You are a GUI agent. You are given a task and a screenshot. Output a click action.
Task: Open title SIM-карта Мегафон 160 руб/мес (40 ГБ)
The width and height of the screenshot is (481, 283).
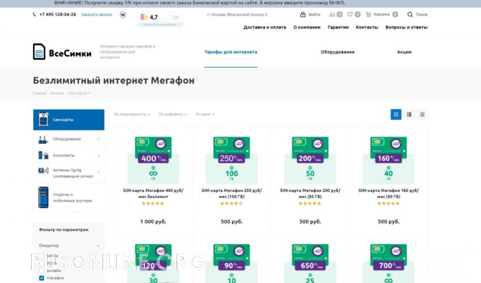point(389,193)
